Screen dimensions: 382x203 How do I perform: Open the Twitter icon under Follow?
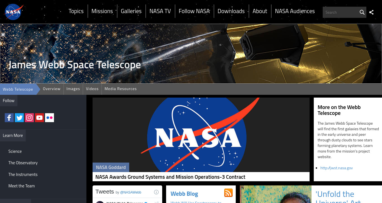(19, 118)
